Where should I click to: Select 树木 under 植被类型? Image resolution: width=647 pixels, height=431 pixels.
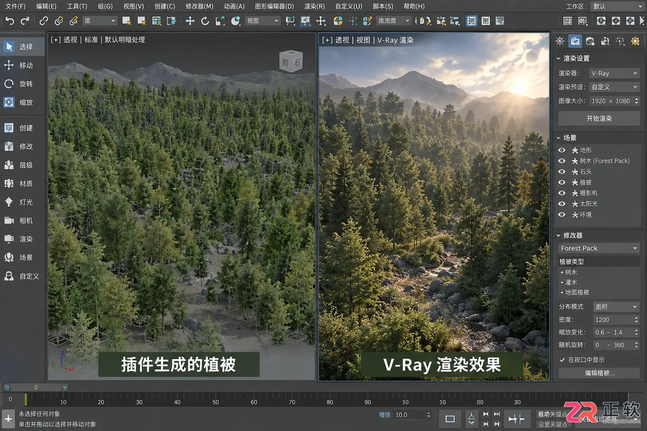coord(571,272)
